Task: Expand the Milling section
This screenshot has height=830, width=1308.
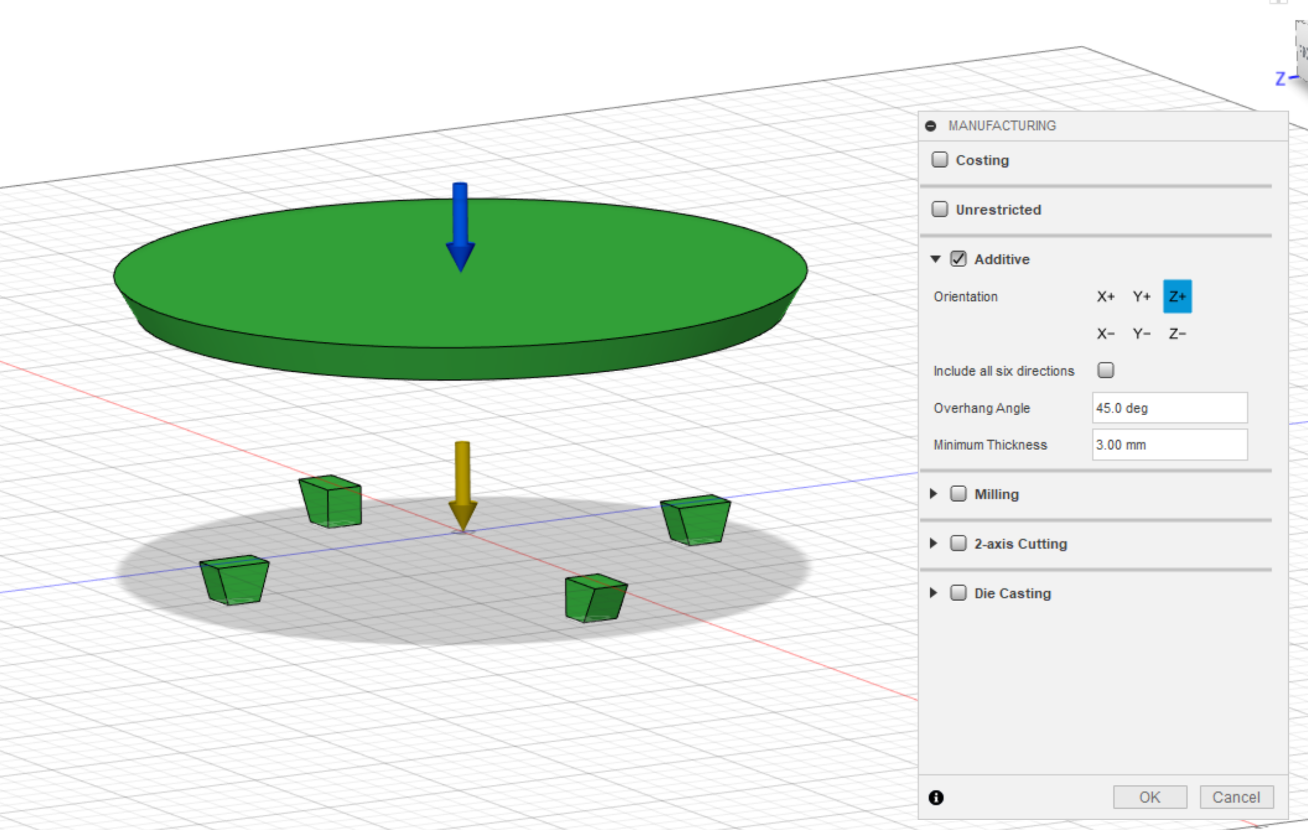Action: coord(934,494)
